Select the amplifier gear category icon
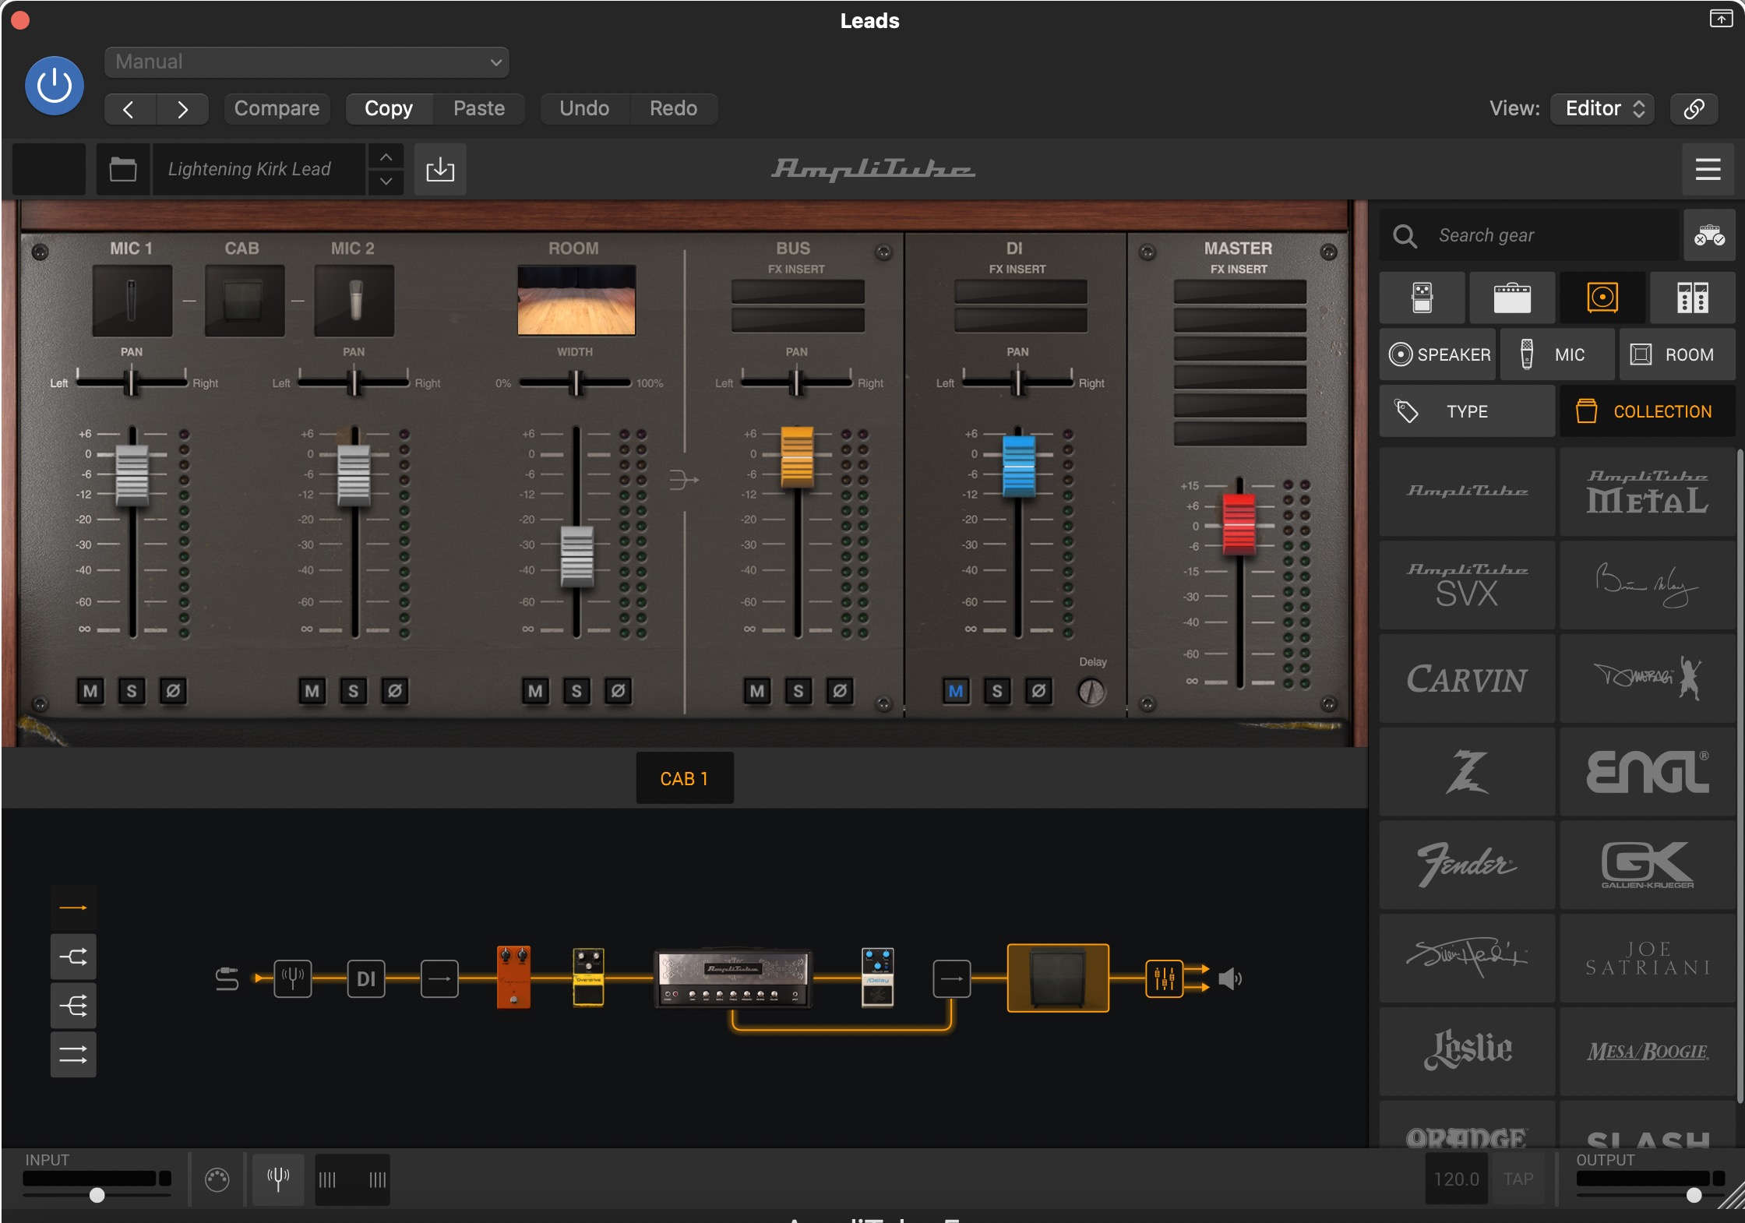Image resolution: width=1745 pixels, height=1223 pixels. (1512, 298)
